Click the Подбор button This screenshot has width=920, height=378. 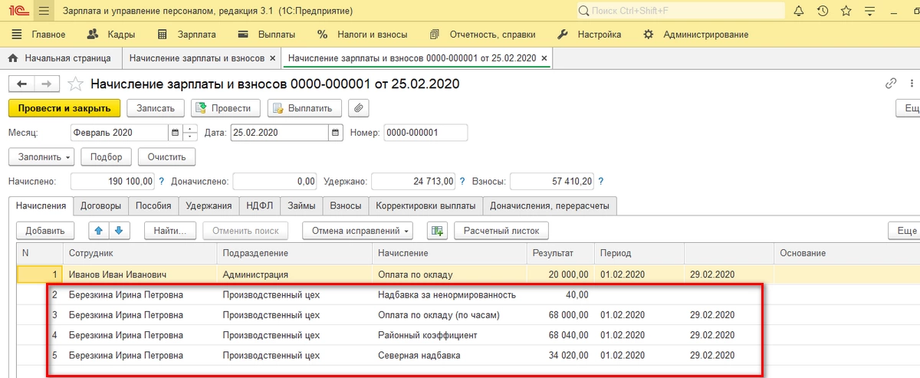[x=106, y=156]
